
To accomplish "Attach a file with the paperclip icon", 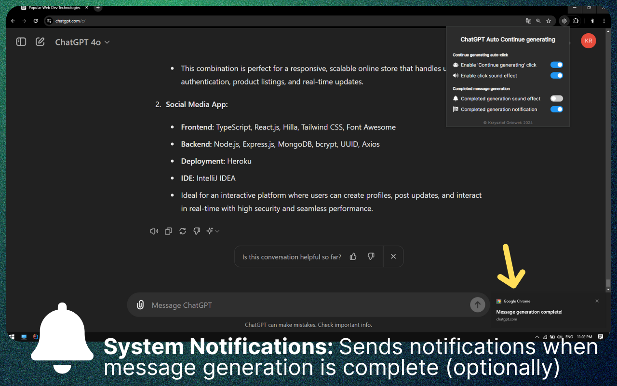I will click(140, 305).
